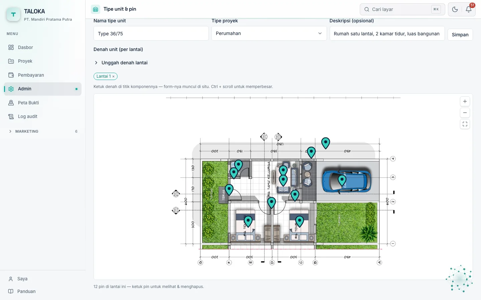This screenshot has height=300, width=481.
Task: Click the '12 pin di lantai ini' hint text
Action: (x=149, y=287)
